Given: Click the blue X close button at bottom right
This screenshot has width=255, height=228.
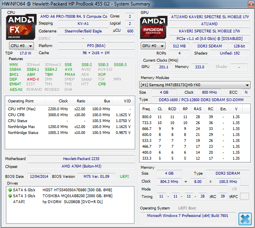Looking at the screenshot, I should tap(245, 219).
